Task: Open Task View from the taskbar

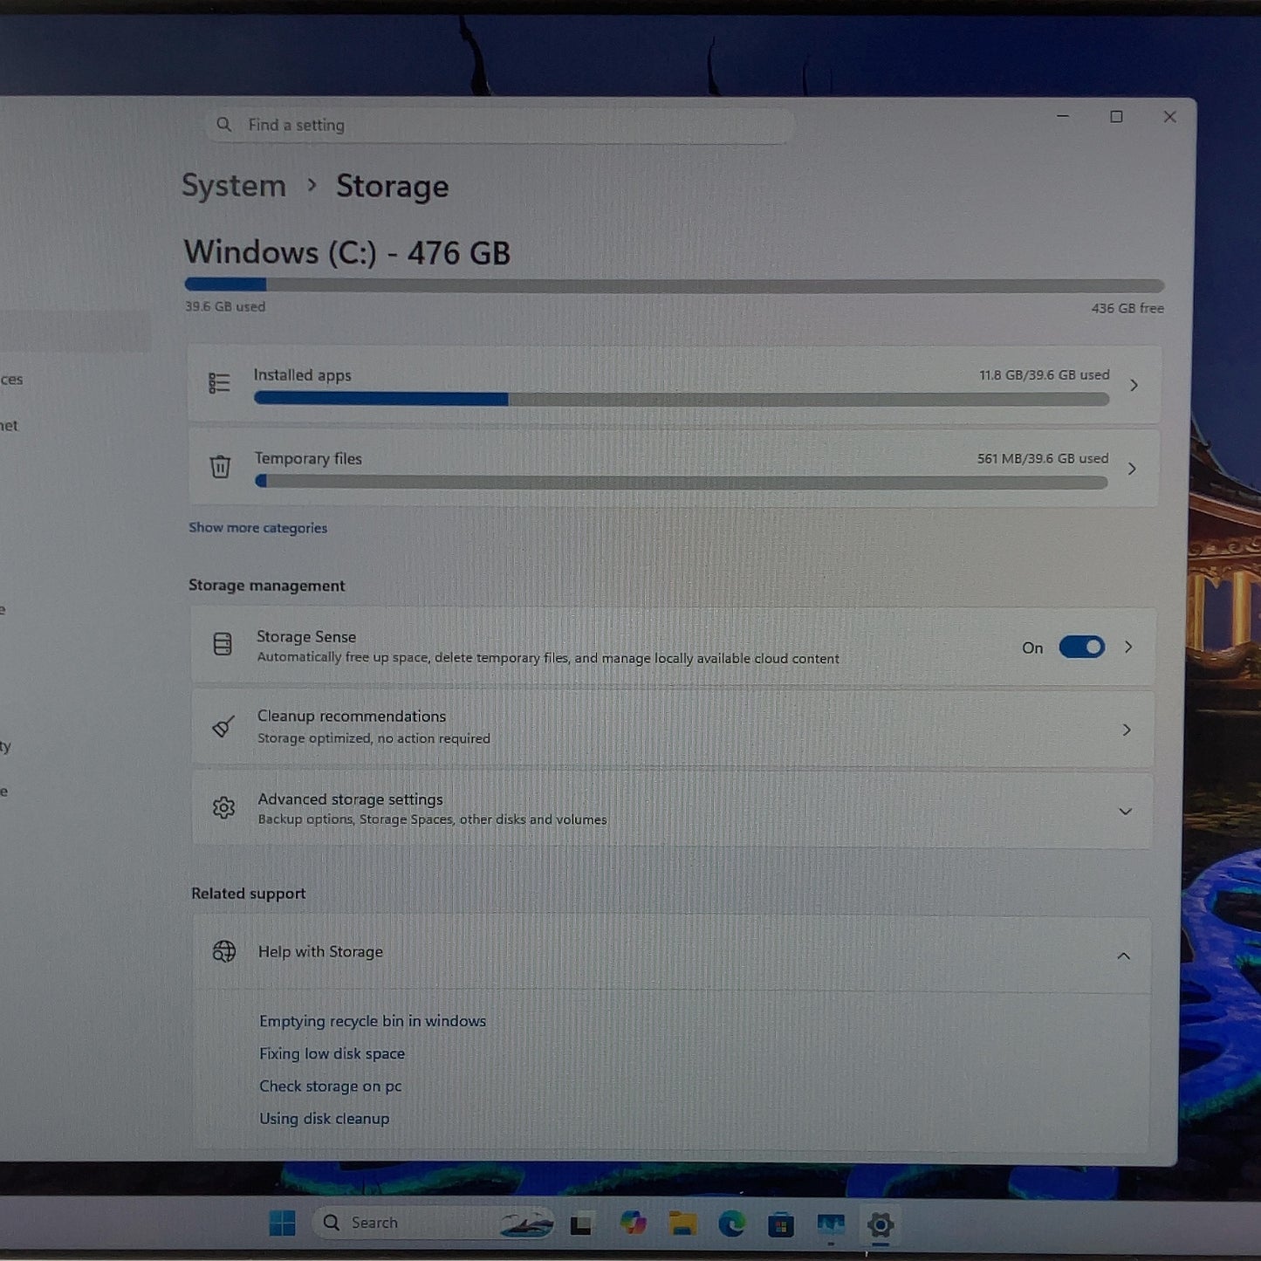Action: coord(581,1225)
